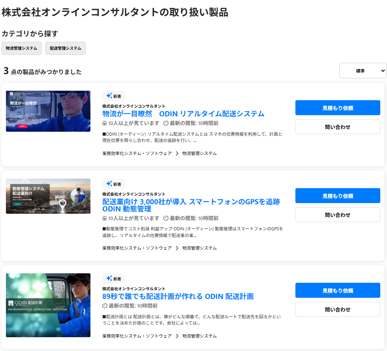
Task: Click the clock icon on the second product row
Action: click(166, 218)
